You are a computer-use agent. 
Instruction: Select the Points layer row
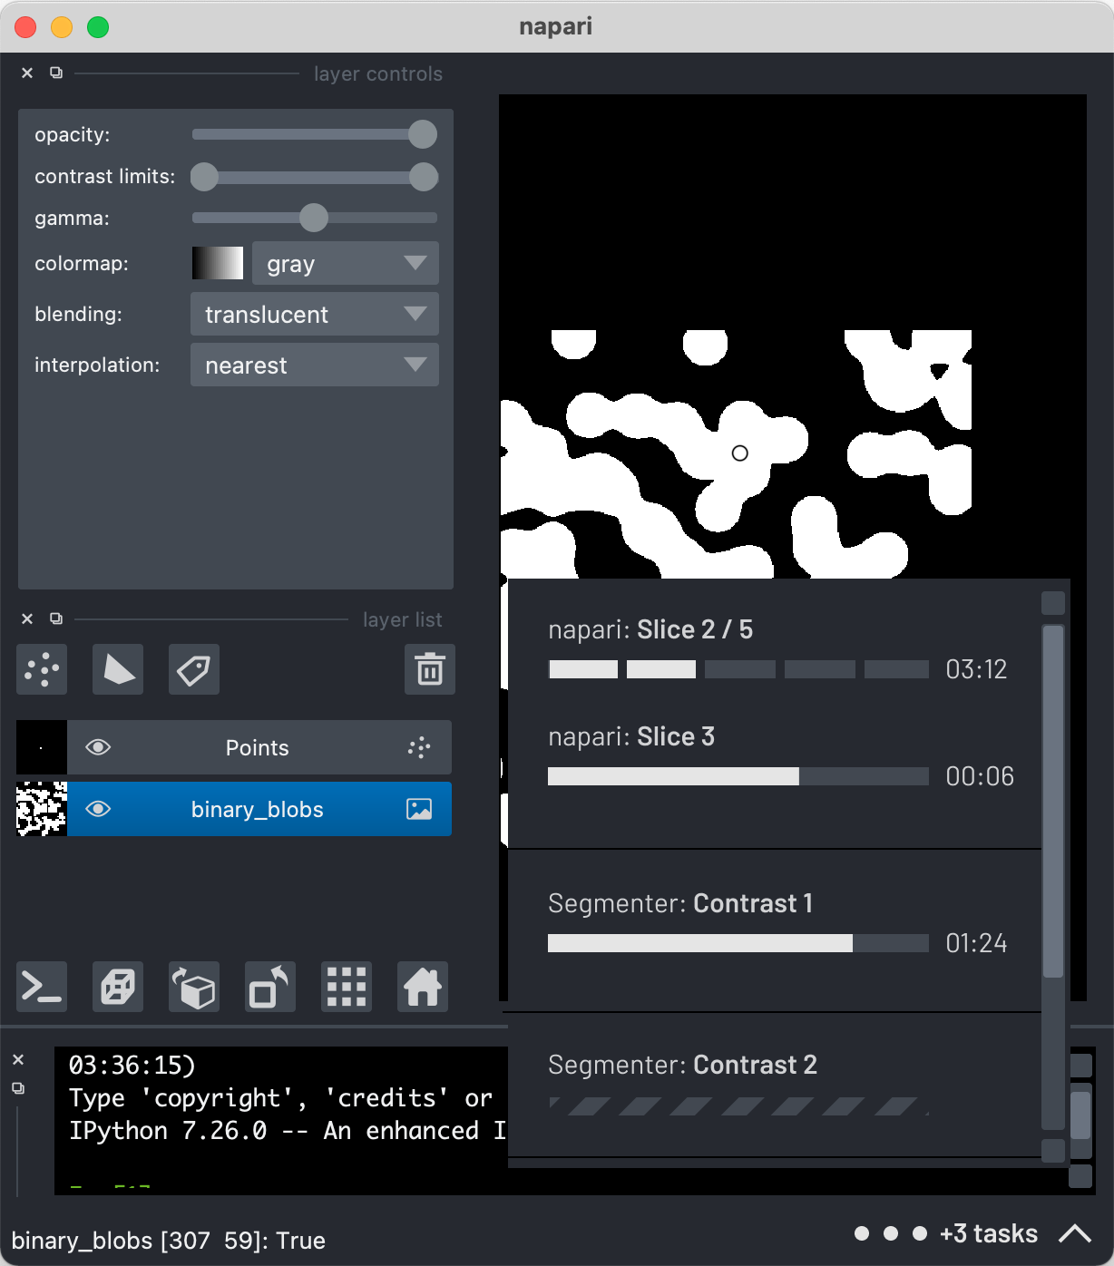(234, 747)
